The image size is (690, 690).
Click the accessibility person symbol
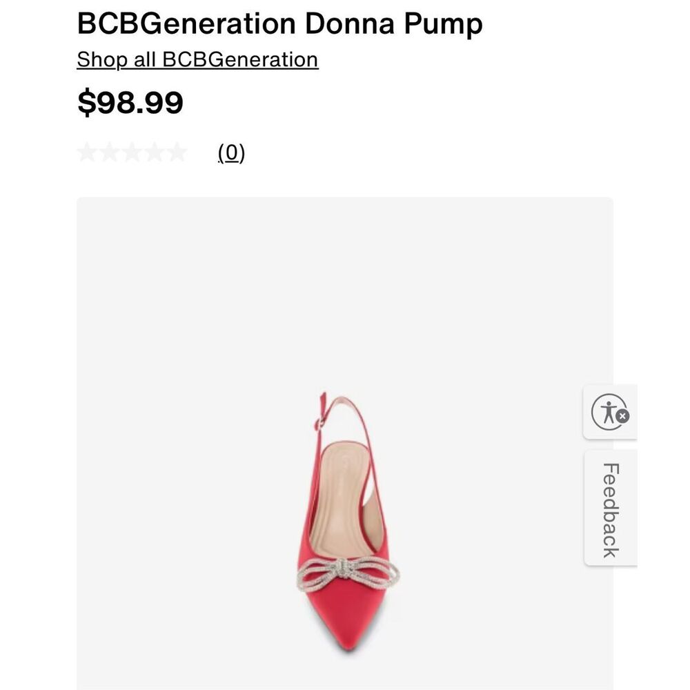click(x=607, y=413)
